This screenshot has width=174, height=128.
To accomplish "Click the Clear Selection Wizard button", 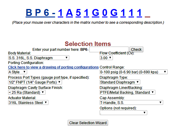I will pos(88,123).
